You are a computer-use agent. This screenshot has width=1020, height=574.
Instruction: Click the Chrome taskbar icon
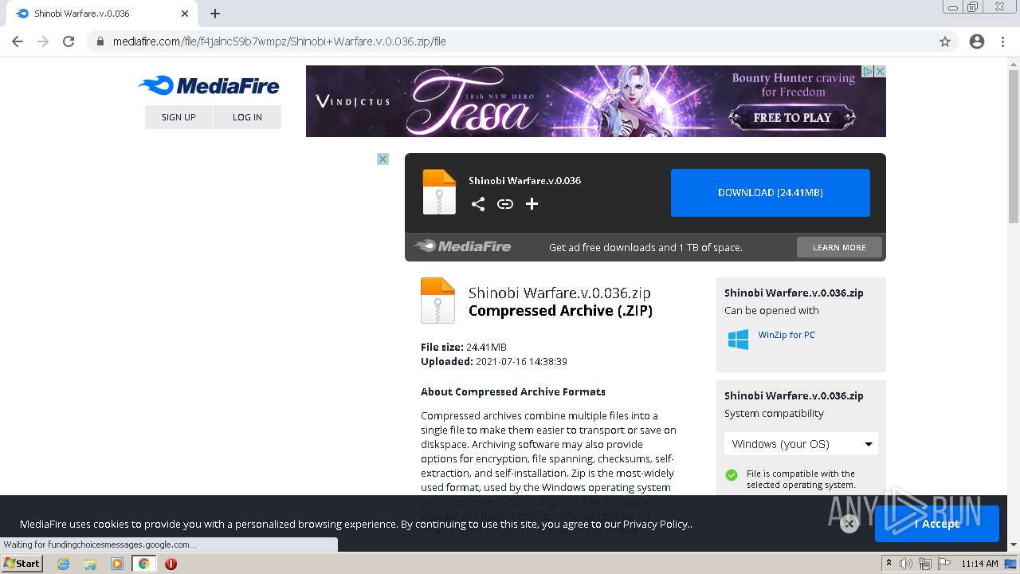point(144,564)
